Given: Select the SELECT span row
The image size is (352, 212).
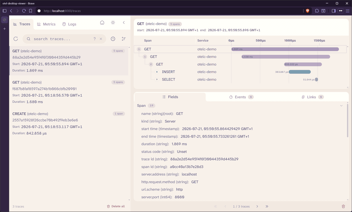Looking at the screenshot, I should (241, 79).
